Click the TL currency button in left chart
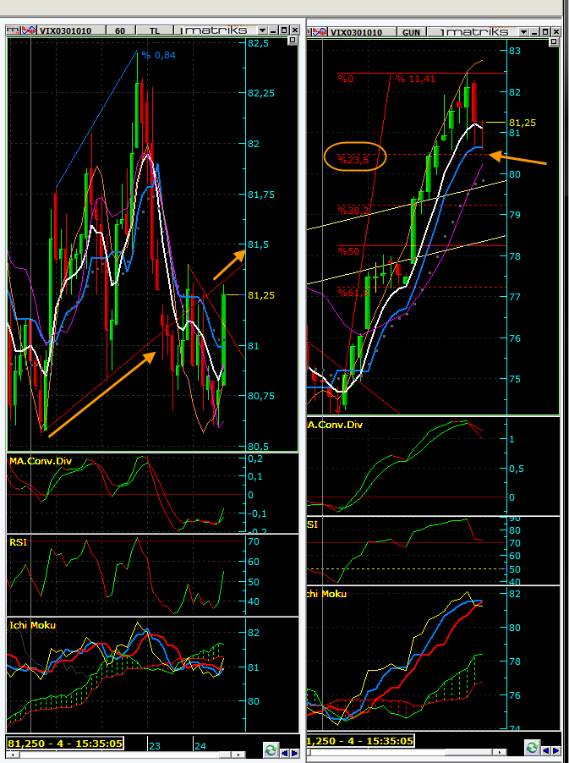This screenshot has width=569, height=763. tap(155, 30)
